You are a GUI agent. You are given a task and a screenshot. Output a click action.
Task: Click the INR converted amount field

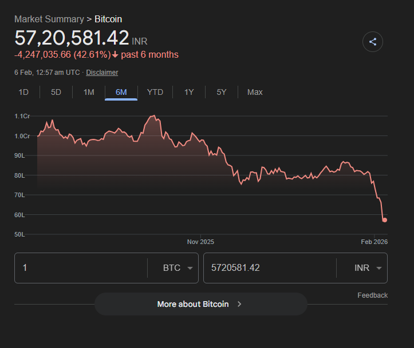point(269,268)
